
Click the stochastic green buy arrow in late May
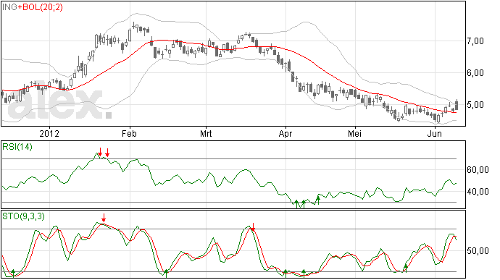(x=406, y=268)
